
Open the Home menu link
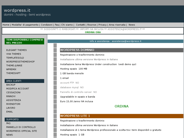[x=6, y=25]
